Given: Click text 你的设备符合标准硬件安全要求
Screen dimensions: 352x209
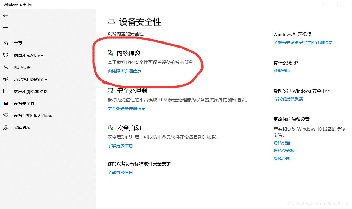Looking at the screenshot, I should (140, 164).
